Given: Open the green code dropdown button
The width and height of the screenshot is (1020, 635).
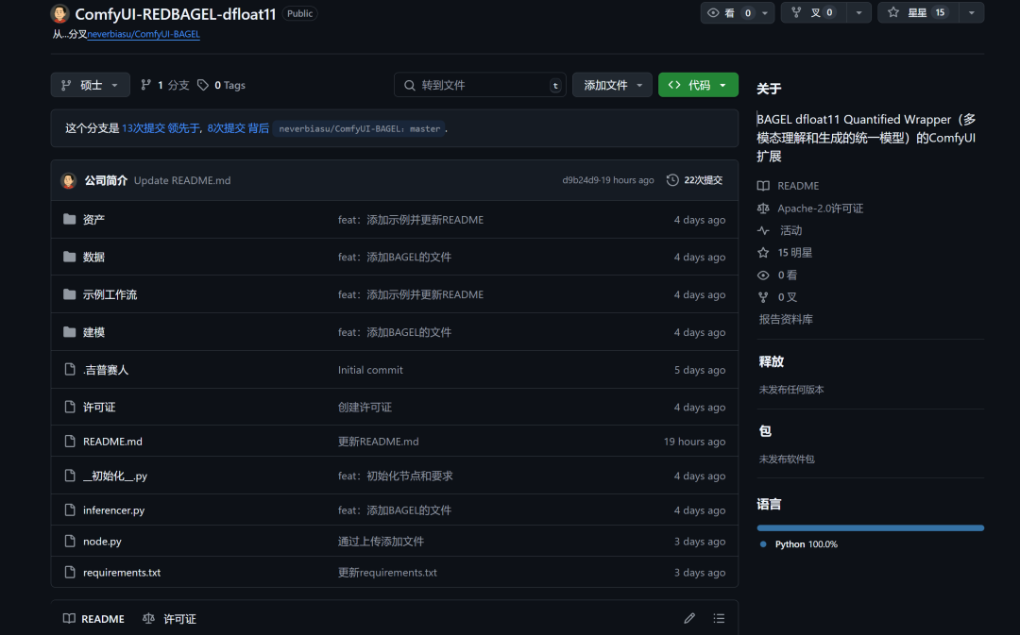Looking at the screenshot, I should point(698,85).
